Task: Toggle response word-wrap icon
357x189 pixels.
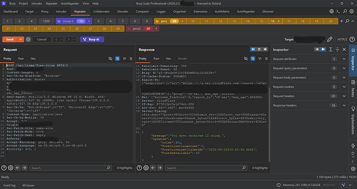Action: 253,59
